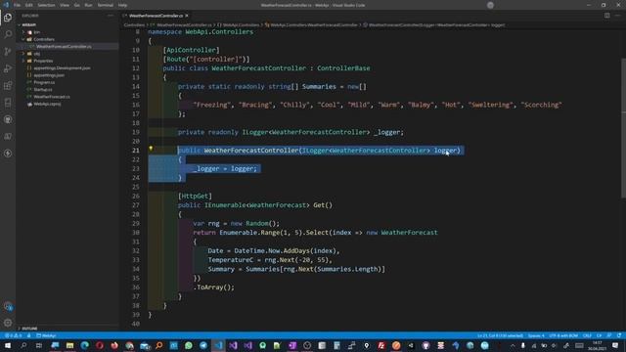Open the Edit menu
Viewport: 626px width, 352px height.
pos(28,5)
